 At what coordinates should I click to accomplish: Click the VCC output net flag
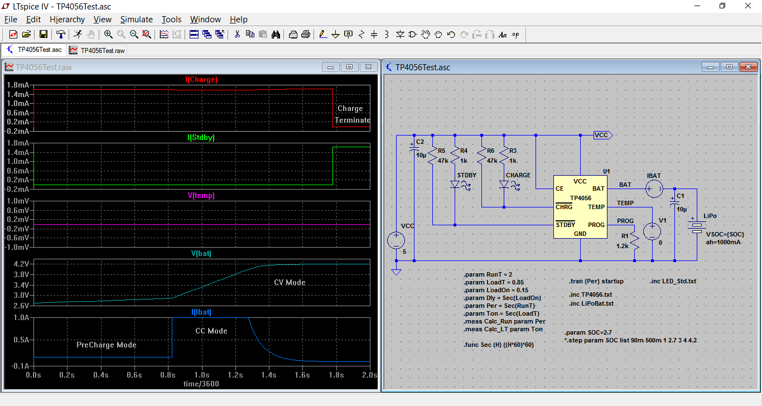coord(604,135)
